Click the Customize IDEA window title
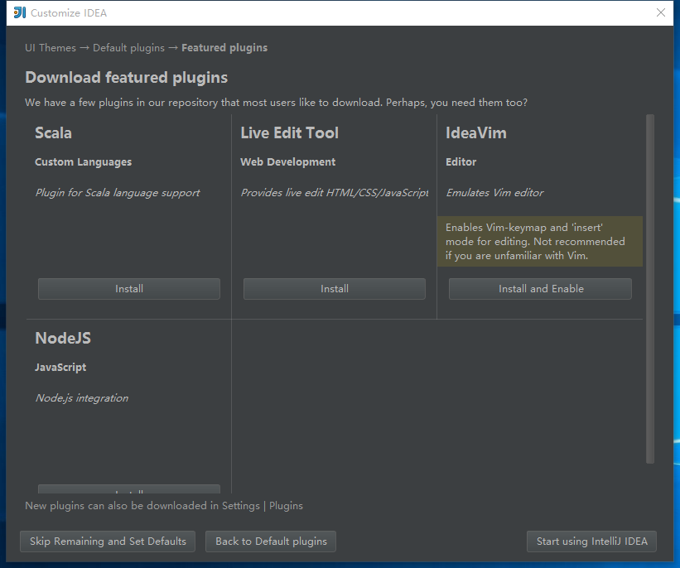The image size is (680, 568). coord(69,13)
